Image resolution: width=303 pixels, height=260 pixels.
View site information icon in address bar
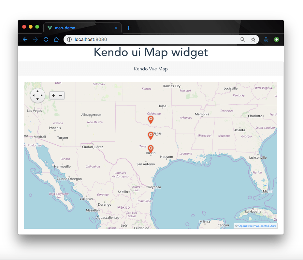69,39
